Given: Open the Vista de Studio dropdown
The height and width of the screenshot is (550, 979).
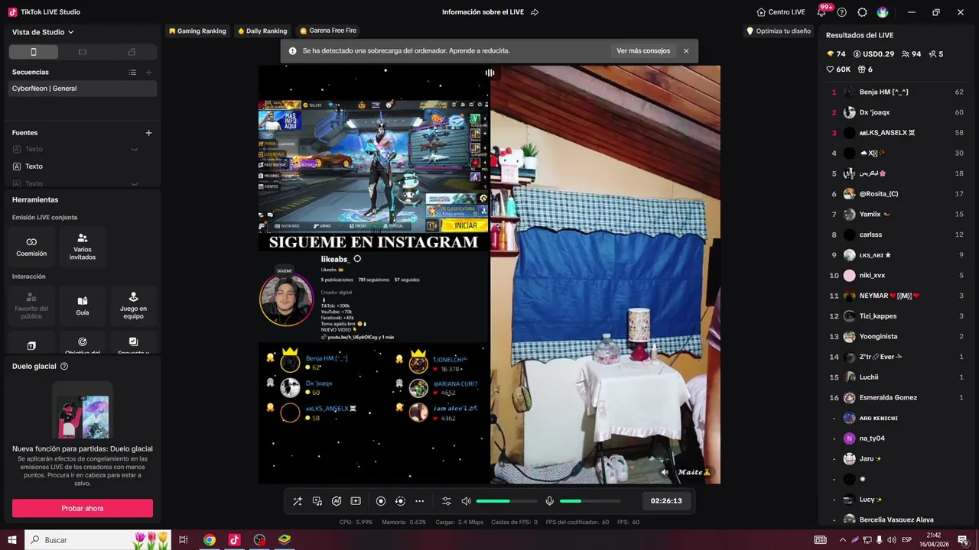Looking at the screenshot, I should (43, 32).
